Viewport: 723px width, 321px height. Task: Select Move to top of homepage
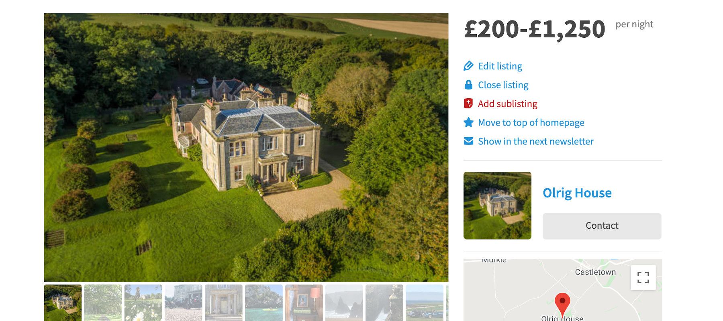click(531, 123)
